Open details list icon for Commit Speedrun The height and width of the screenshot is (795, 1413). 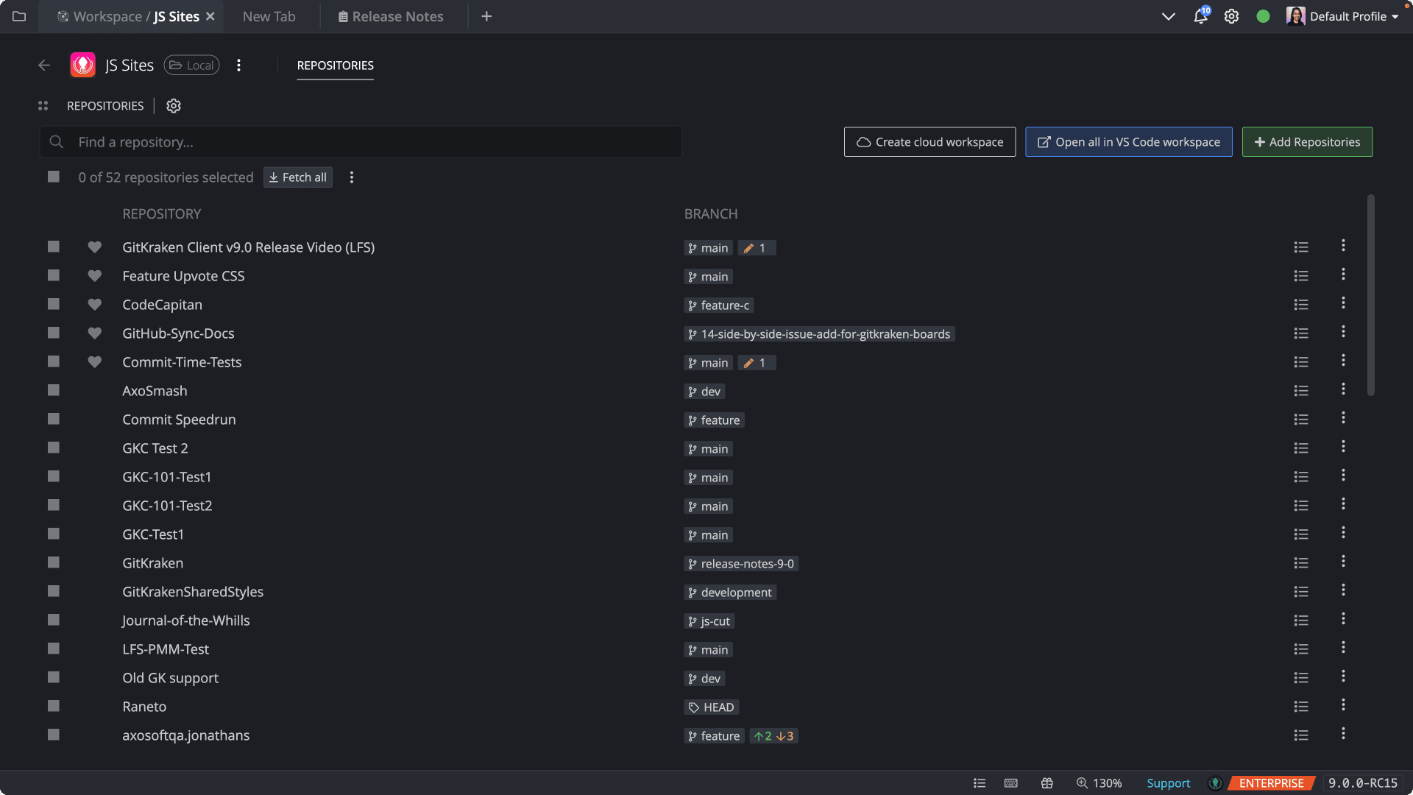click(1301, 420)
